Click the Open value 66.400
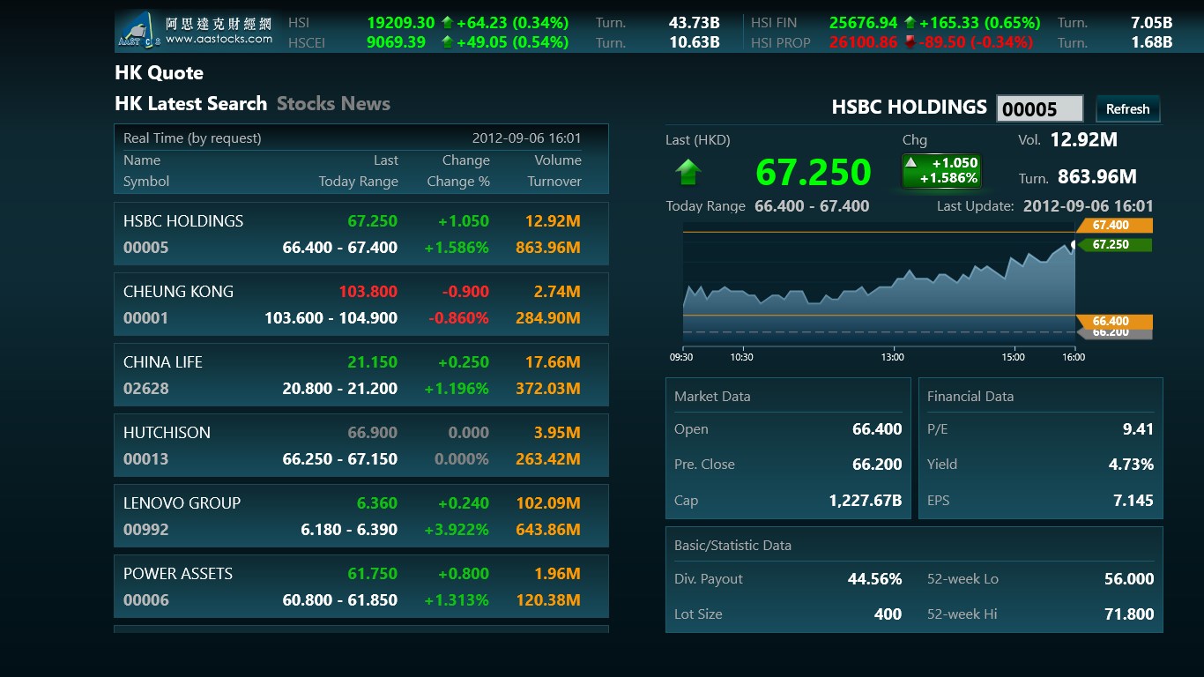Image resolution: width=1204 pixels, height=677 pixels. 877,429
